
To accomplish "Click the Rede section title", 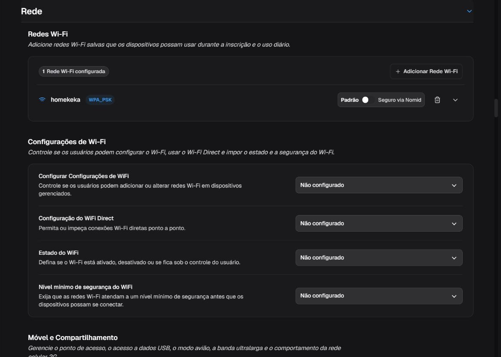I will click(31, 11).
